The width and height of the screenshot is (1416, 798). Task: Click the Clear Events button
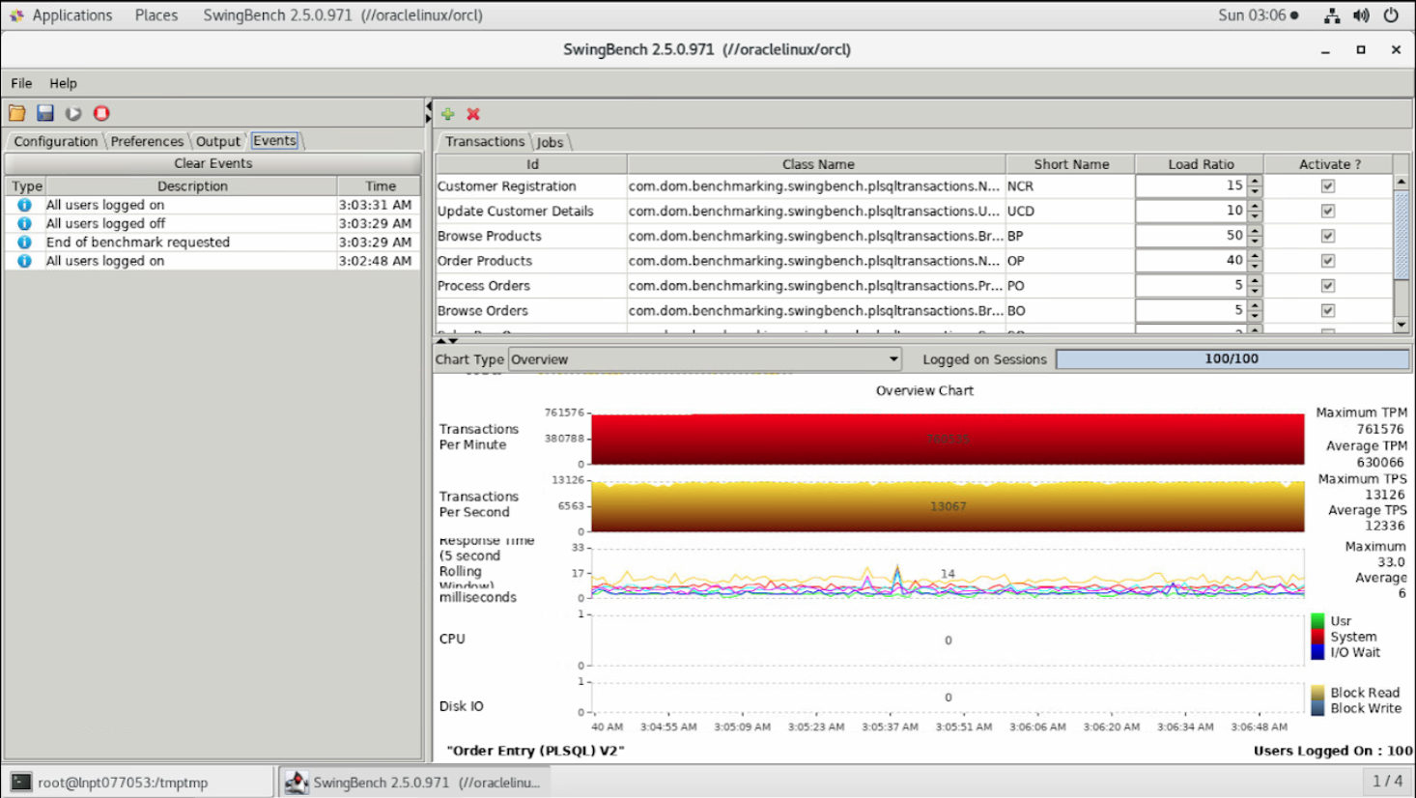pos(213,163)
